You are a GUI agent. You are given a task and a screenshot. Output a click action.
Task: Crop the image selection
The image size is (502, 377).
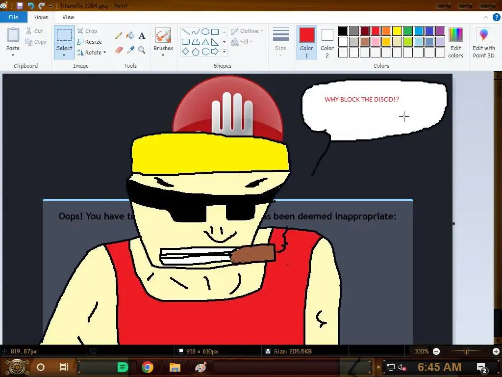(x=87, y=31)
